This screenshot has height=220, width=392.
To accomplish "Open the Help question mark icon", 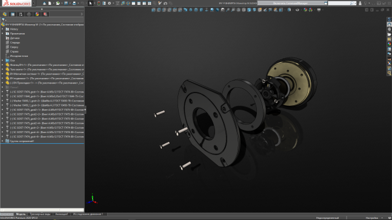I will coord(366,3).
